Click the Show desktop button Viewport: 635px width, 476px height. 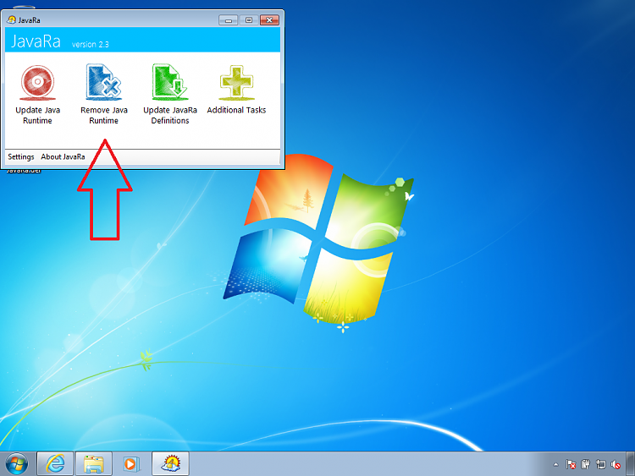[x=631, y=463]
